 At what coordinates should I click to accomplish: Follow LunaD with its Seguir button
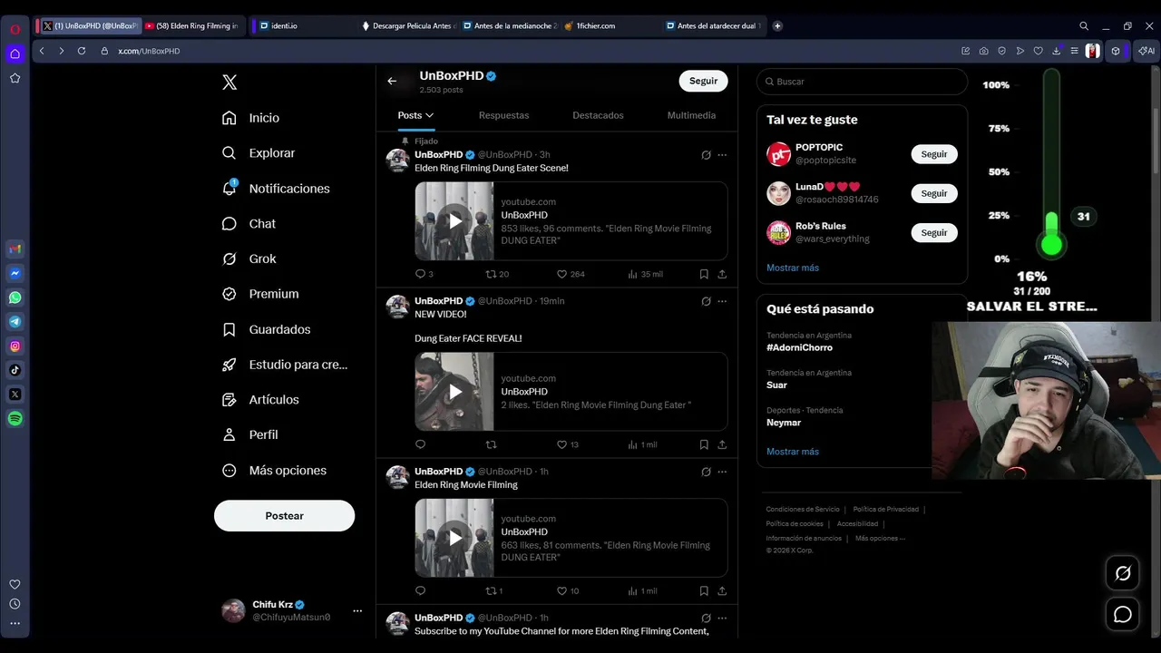click(x=934, y=193)
